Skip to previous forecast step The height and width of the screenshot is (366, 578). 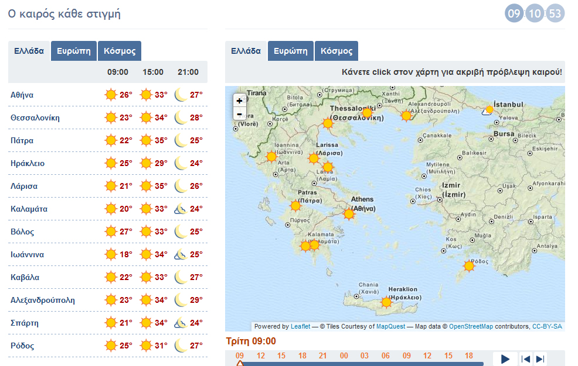[x=526, y=359]
